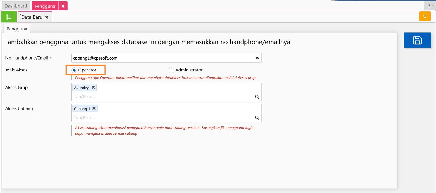Switch to the pink Pengguna main tab

45,6
